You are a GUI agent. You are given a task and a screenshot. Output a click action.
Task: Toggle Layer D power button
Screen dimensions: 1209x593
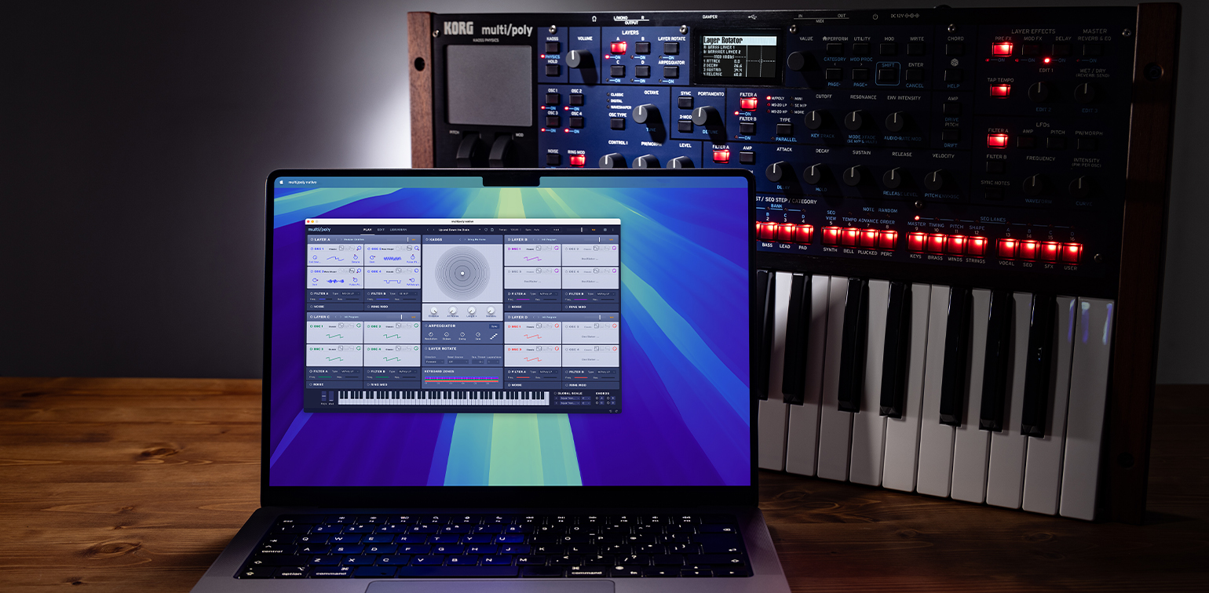coord(509,317)
